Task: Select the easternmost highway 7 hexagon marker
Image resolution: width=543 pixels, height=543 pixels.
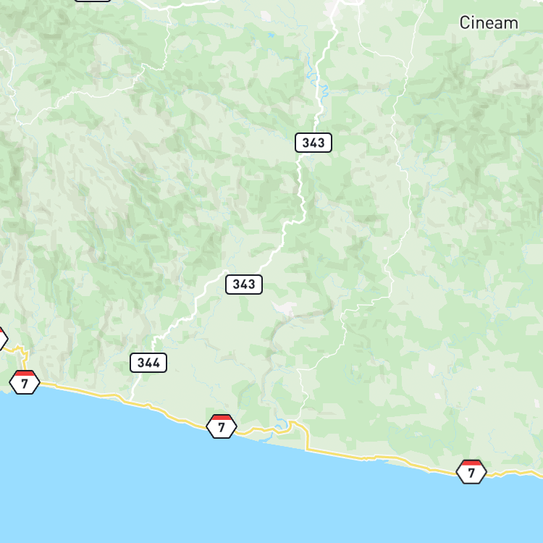Action: 471,471
